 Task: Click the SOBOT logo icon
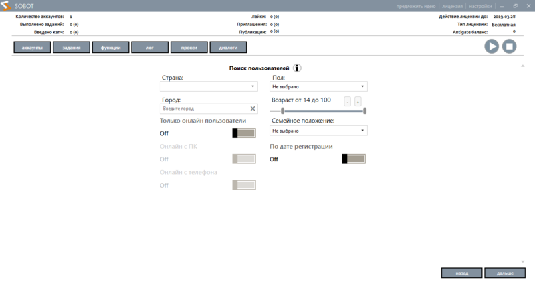(x=7, y=6)
